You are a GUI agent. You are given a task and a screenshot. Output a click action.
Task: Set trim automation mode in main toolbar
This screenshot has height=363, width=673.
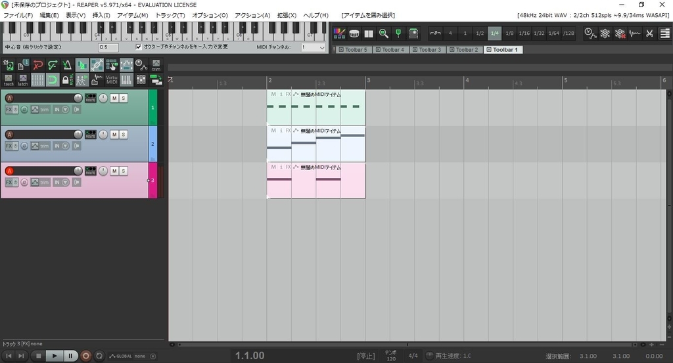(x=156, y=65)
